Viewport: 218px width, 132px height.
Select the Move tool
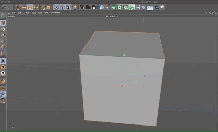pyautogui.click(x=24, y=8)
